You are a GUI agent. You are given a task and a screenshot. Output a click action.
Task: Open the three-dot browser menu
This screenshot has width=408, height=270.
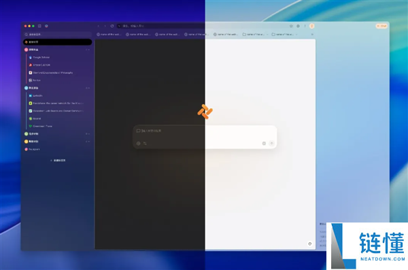pyautogui.click(x=305, y=26)
